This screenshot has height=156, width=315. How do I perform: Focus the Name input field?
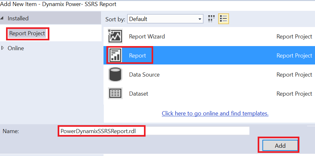154,131
